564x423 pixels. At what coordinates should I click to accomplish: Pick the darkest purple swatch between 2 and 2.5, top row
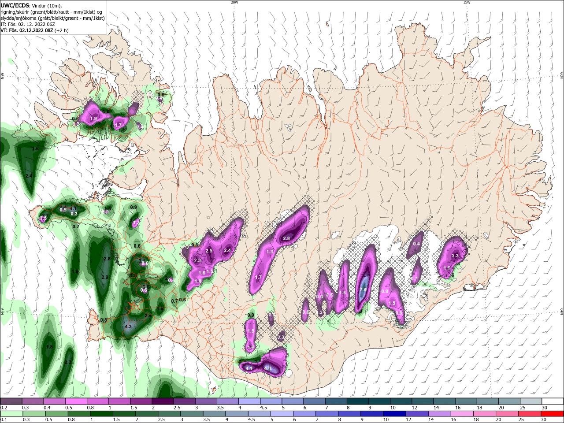[x=163, y=401]
